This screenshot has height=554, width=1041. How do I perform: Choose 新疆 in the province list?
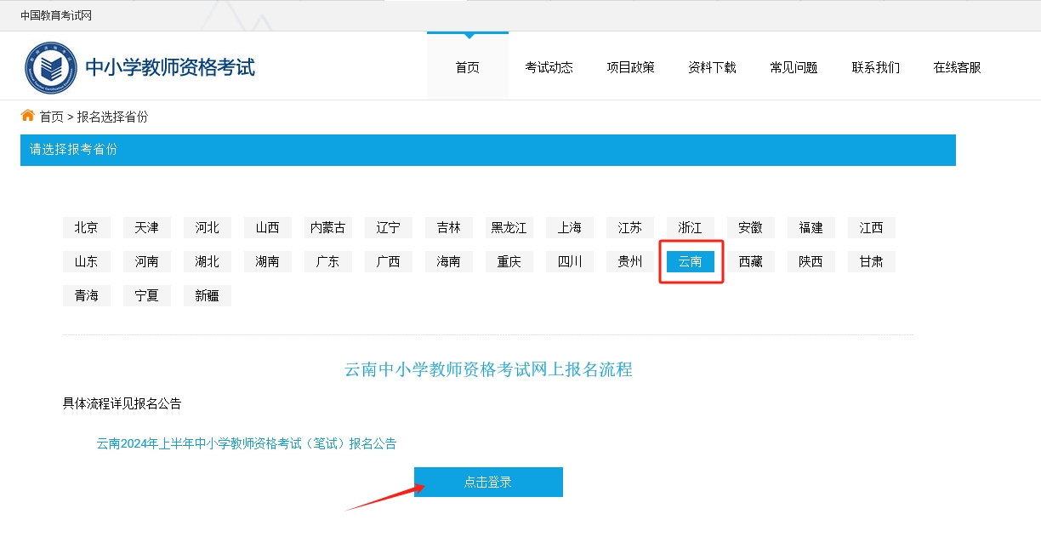coord(207,295)
